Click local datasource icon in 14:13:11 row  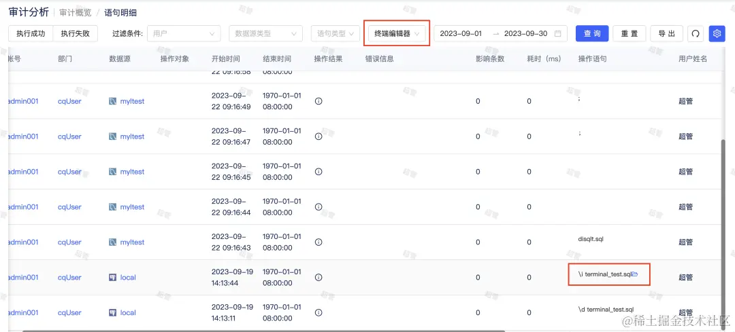point(112,312)
